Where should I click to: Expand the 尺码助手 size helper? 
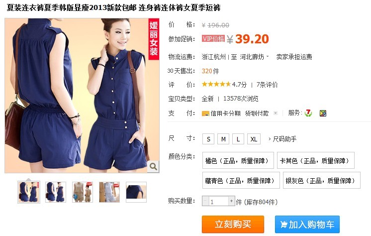(282, 139)
